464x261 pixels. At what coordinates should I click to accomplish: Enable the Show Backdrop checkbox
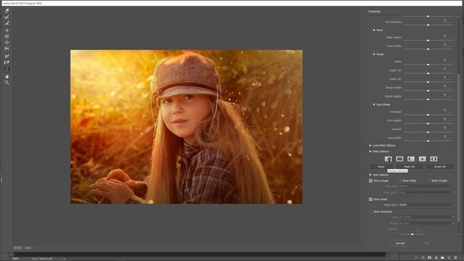[370, 212]
